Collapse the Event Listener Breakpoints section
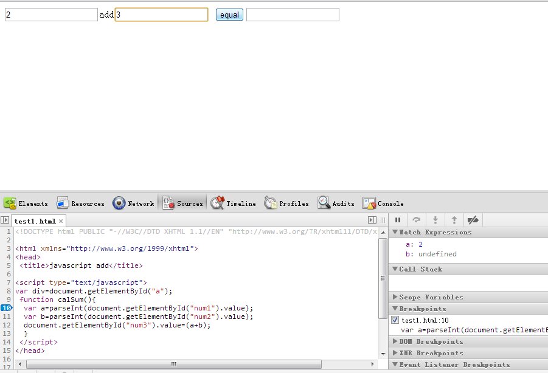548x373 pixels. (x=395, y=364)
